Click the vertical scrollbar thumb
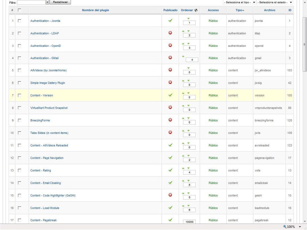307x230 pixels. 305,44
